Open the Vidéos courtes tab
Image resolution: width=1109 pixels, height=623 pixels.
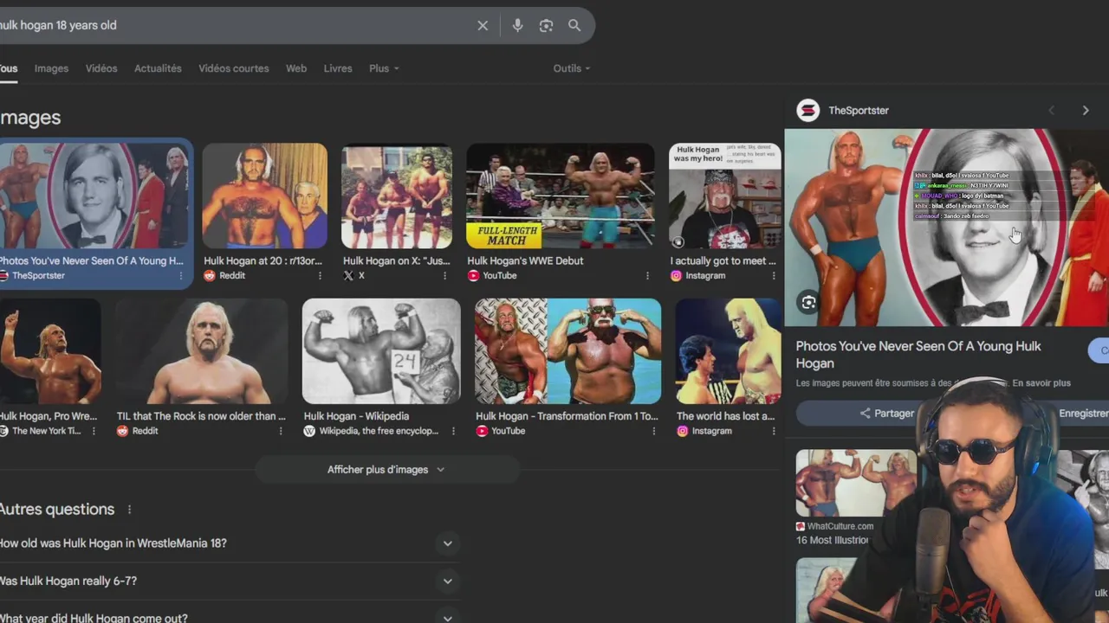tap(234, 68)
